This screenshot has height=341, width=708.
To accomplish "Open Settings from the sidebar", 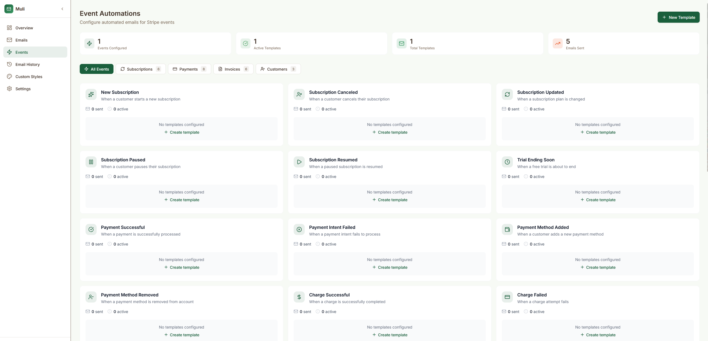I will 23,89.
